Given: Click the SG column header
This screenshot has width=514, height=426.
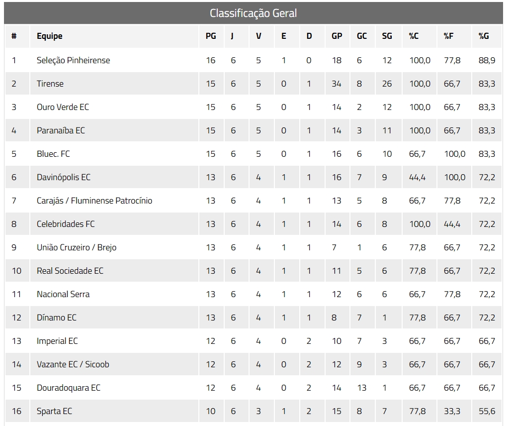Looking at the screenshot, I should pyautogui.click(x=387, y=36).
